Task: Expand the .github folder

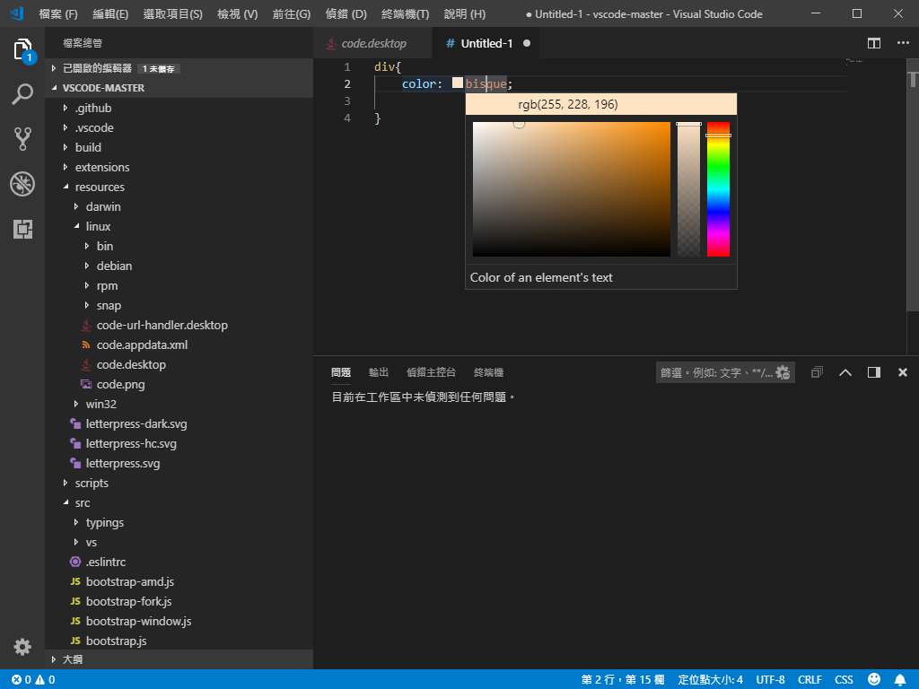Action: point(93,108)
